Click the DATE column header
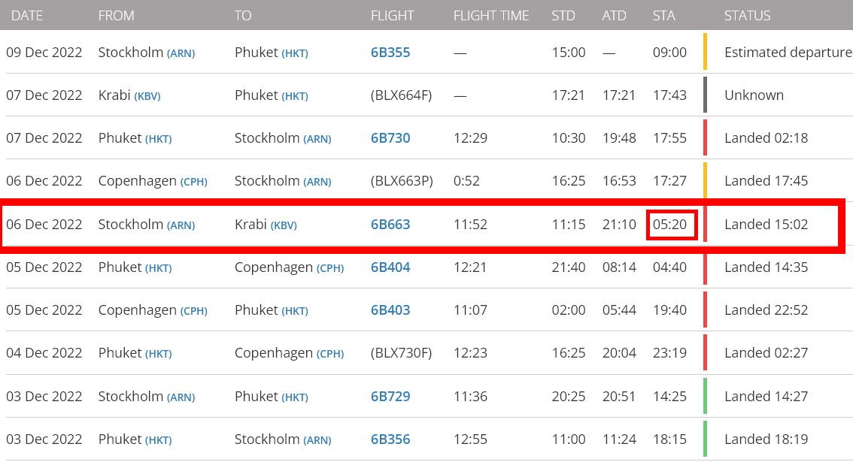The height and width of the screenshot is (462, 853). 28,15
